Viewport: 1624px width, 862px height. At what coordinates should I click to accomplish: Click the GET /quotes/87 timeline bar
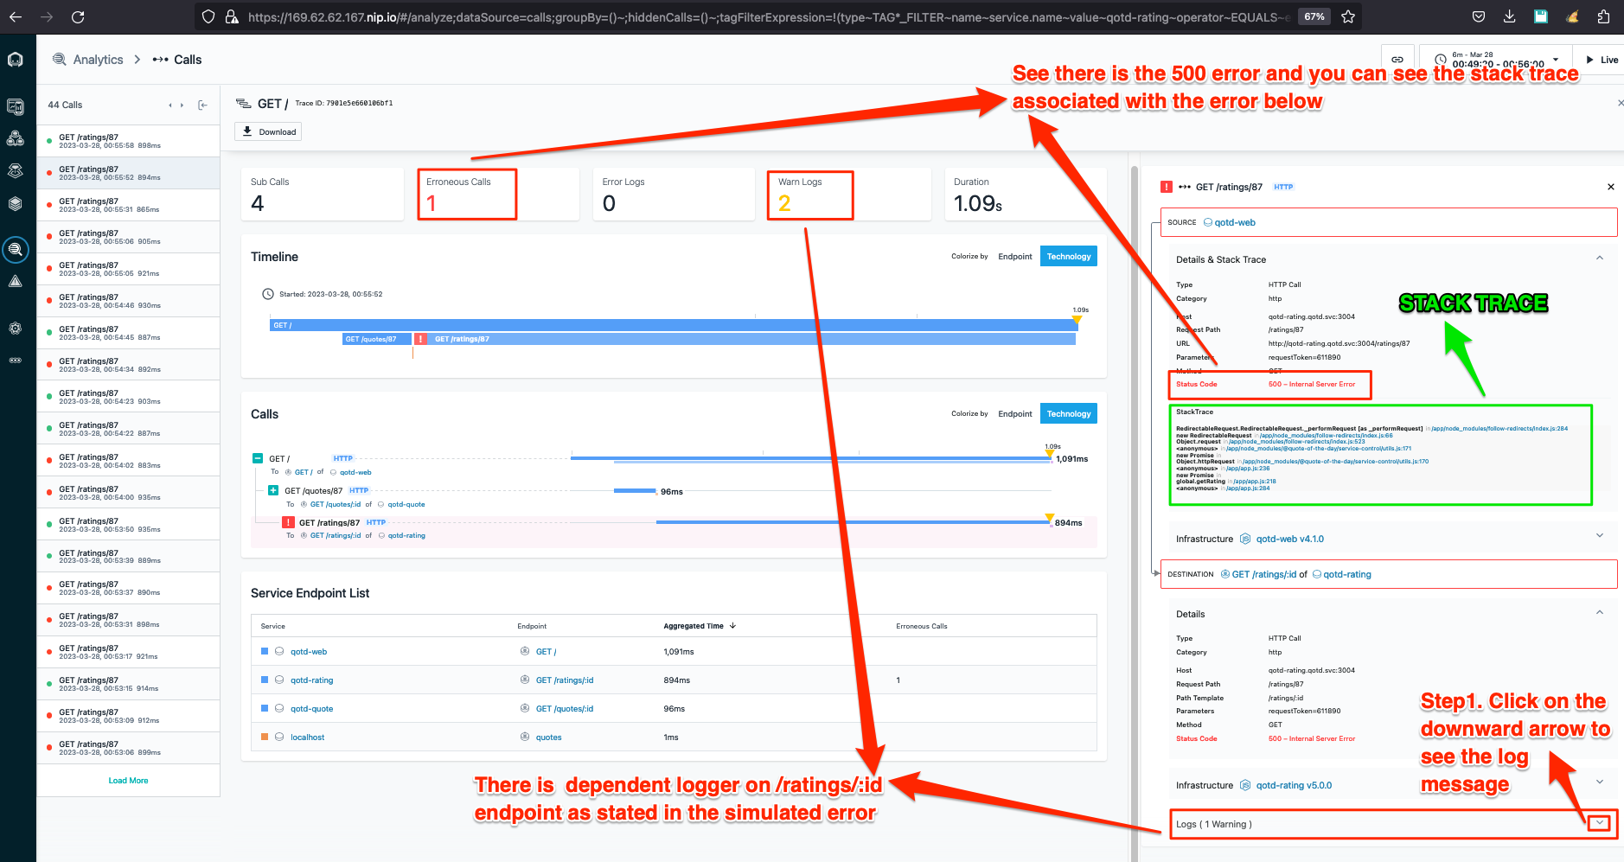pos(376,339)
